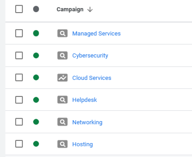The width and height of the screenshot is (192, 157).
Task: Click the sort arrow next to Campaign
Action: click(90, 9)
